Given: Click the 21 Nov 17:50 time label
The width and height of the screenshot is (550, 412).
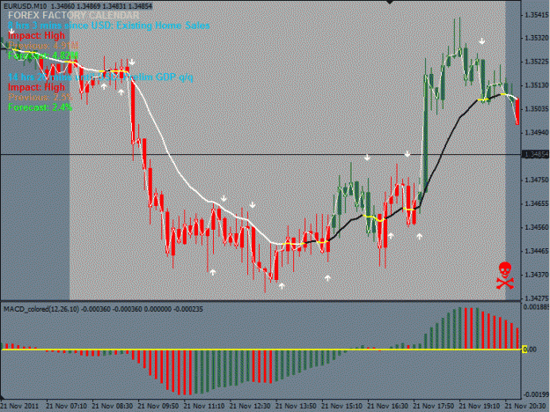Looking at the screenshot, I should (x=434, y=406).
